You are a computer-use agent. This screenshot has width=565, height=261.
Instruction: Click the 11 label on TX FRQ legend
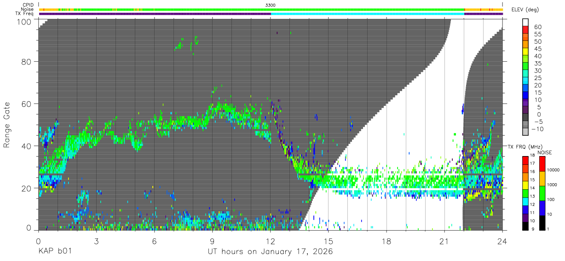pos(532,213)
